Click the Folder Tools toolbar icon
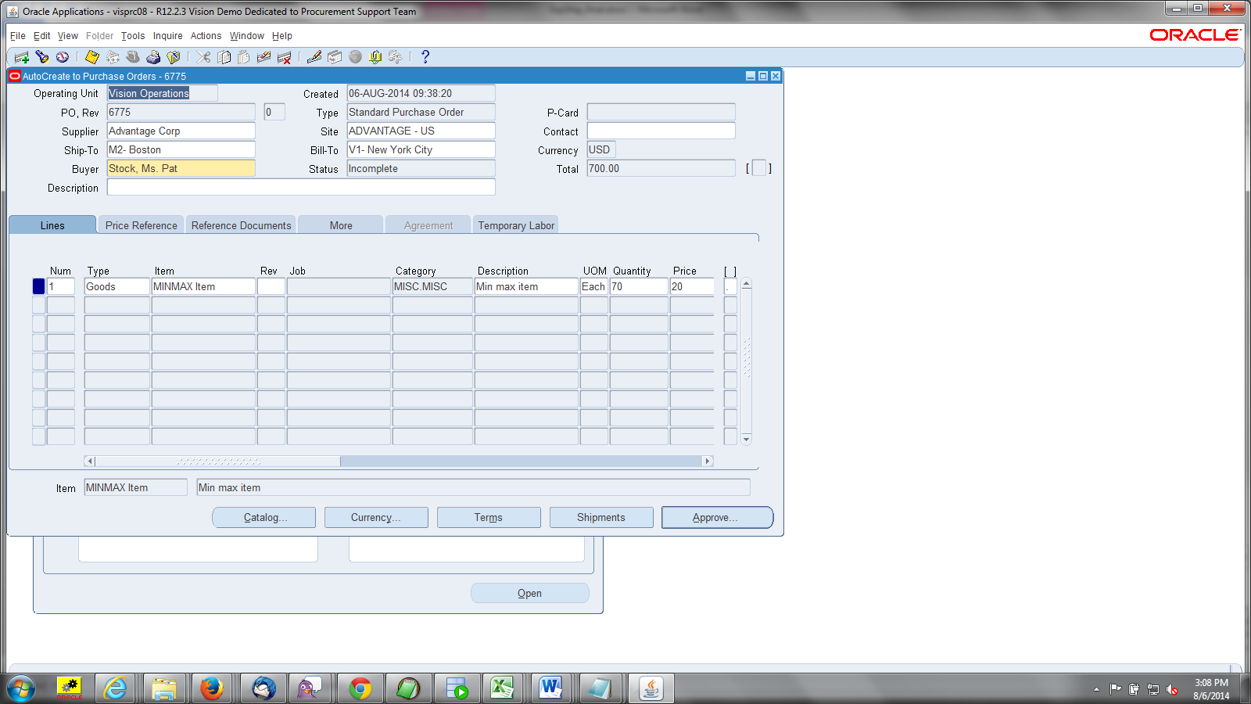Viewport: 1251px width, 704px height. pos(396,57)
